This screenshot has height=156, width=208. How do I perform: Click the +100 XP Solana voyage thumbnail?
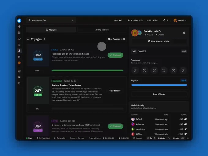click(38, 55)
